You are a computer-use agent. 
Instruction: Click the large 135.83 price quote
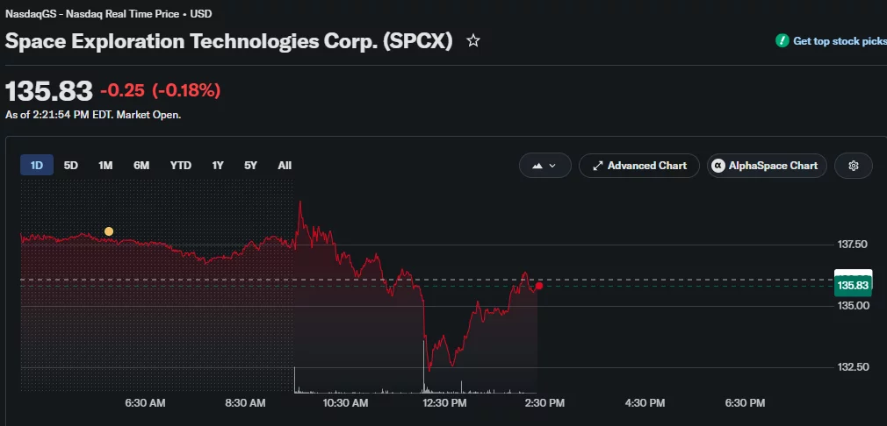(x=48, y=91)
